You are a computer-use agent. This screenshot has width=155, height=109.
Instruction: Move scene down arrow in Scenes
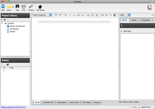2,64
